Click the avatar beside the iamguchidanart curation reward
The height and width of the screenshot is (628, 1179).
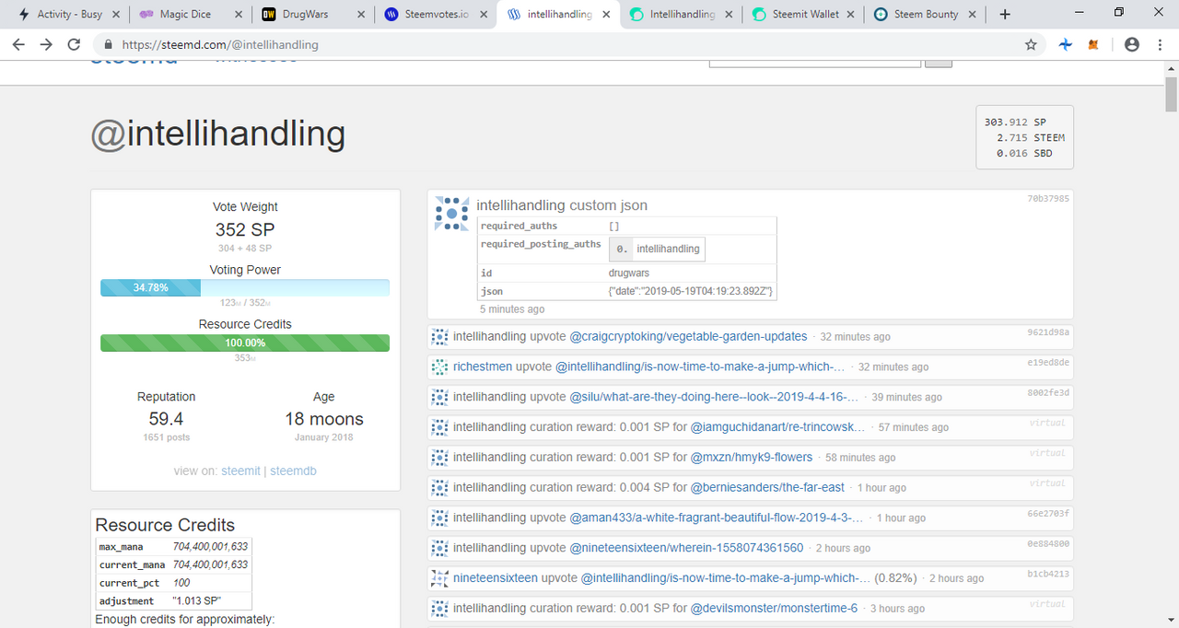coord(440,426)
